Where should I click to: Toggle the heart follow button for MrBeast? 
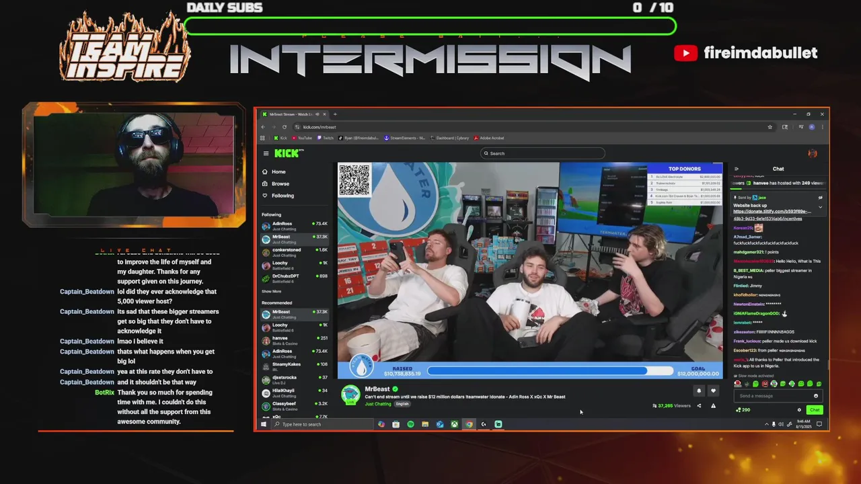pyautogui.click(x=713, y=391)
